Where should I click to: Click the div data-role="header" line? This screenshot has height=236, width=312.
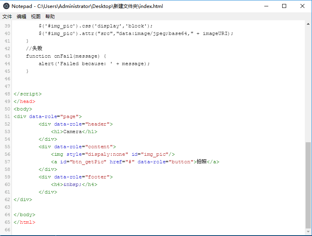76,124
